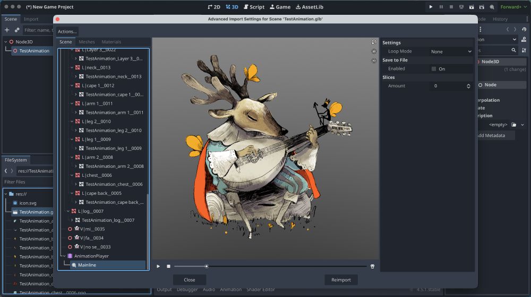Viewport: 531px width, 297px height.
Task: Stop the animation preview playback
Action: click(x=168, y=266)
